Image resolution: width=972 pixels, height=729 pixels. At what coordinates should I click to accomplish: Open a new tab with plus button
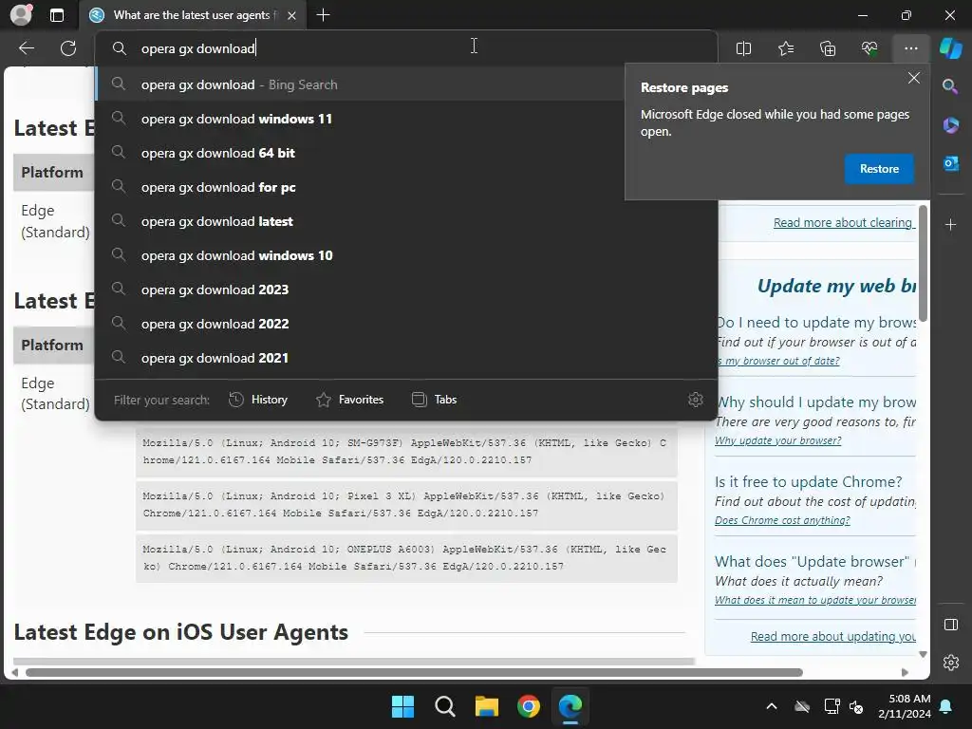(x=323, y=15)
